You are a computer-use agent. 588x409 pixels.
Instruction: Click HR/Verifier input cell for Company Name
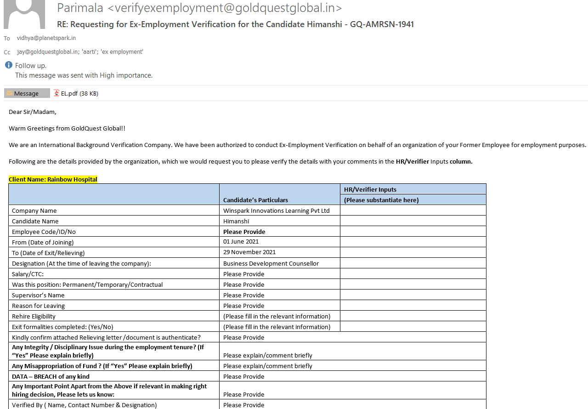pos(413,210)
